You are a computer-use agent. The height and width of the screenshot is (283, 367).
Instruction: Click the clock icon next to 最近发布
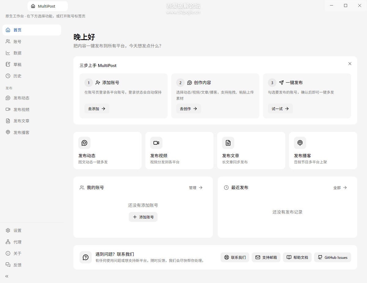[x=226, y=188]
